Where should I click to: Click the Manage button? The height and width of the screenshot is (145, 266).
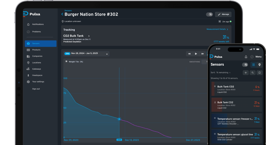point(223,14)
